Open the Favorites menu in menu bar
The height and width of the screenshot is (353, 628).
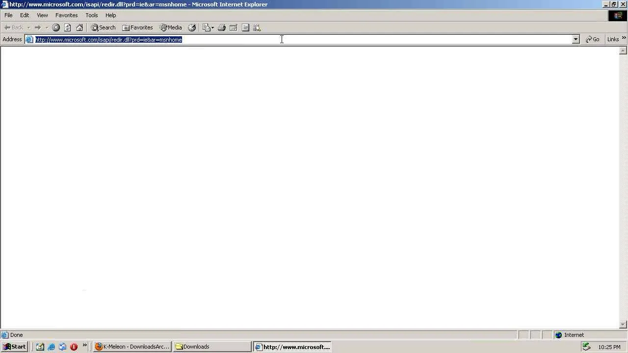[x=66, y=15]
